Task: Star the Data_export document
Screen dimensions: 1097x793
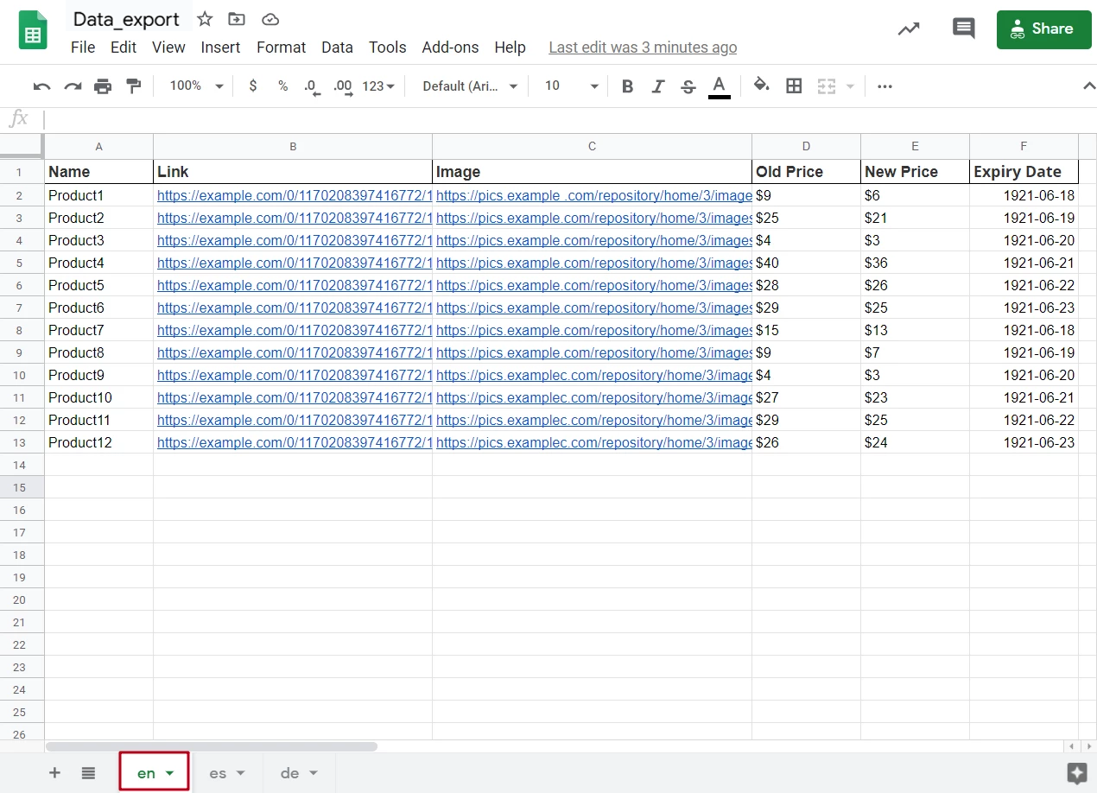Action: click(x=205, y=19)
